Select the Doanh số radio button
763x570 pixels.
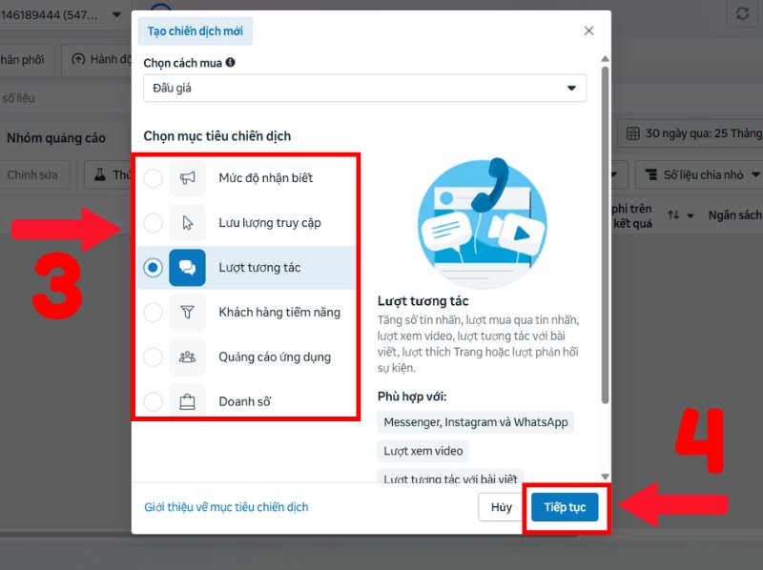tap(153, 401)
